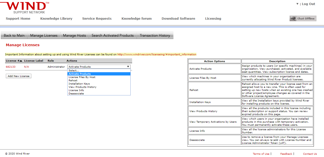Open the Licensing menu item
Screen dimensions: 324x157
[x=213, y=18]
